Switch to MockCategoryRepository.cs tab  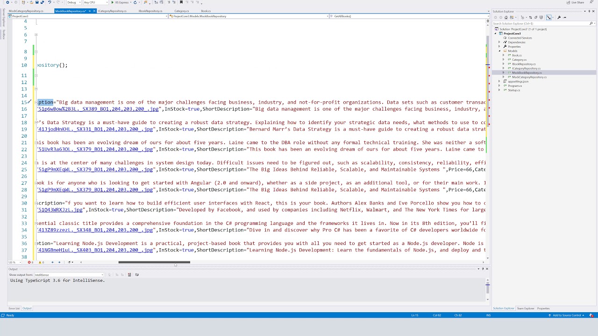pyautogui.click(x=26, y=11)
